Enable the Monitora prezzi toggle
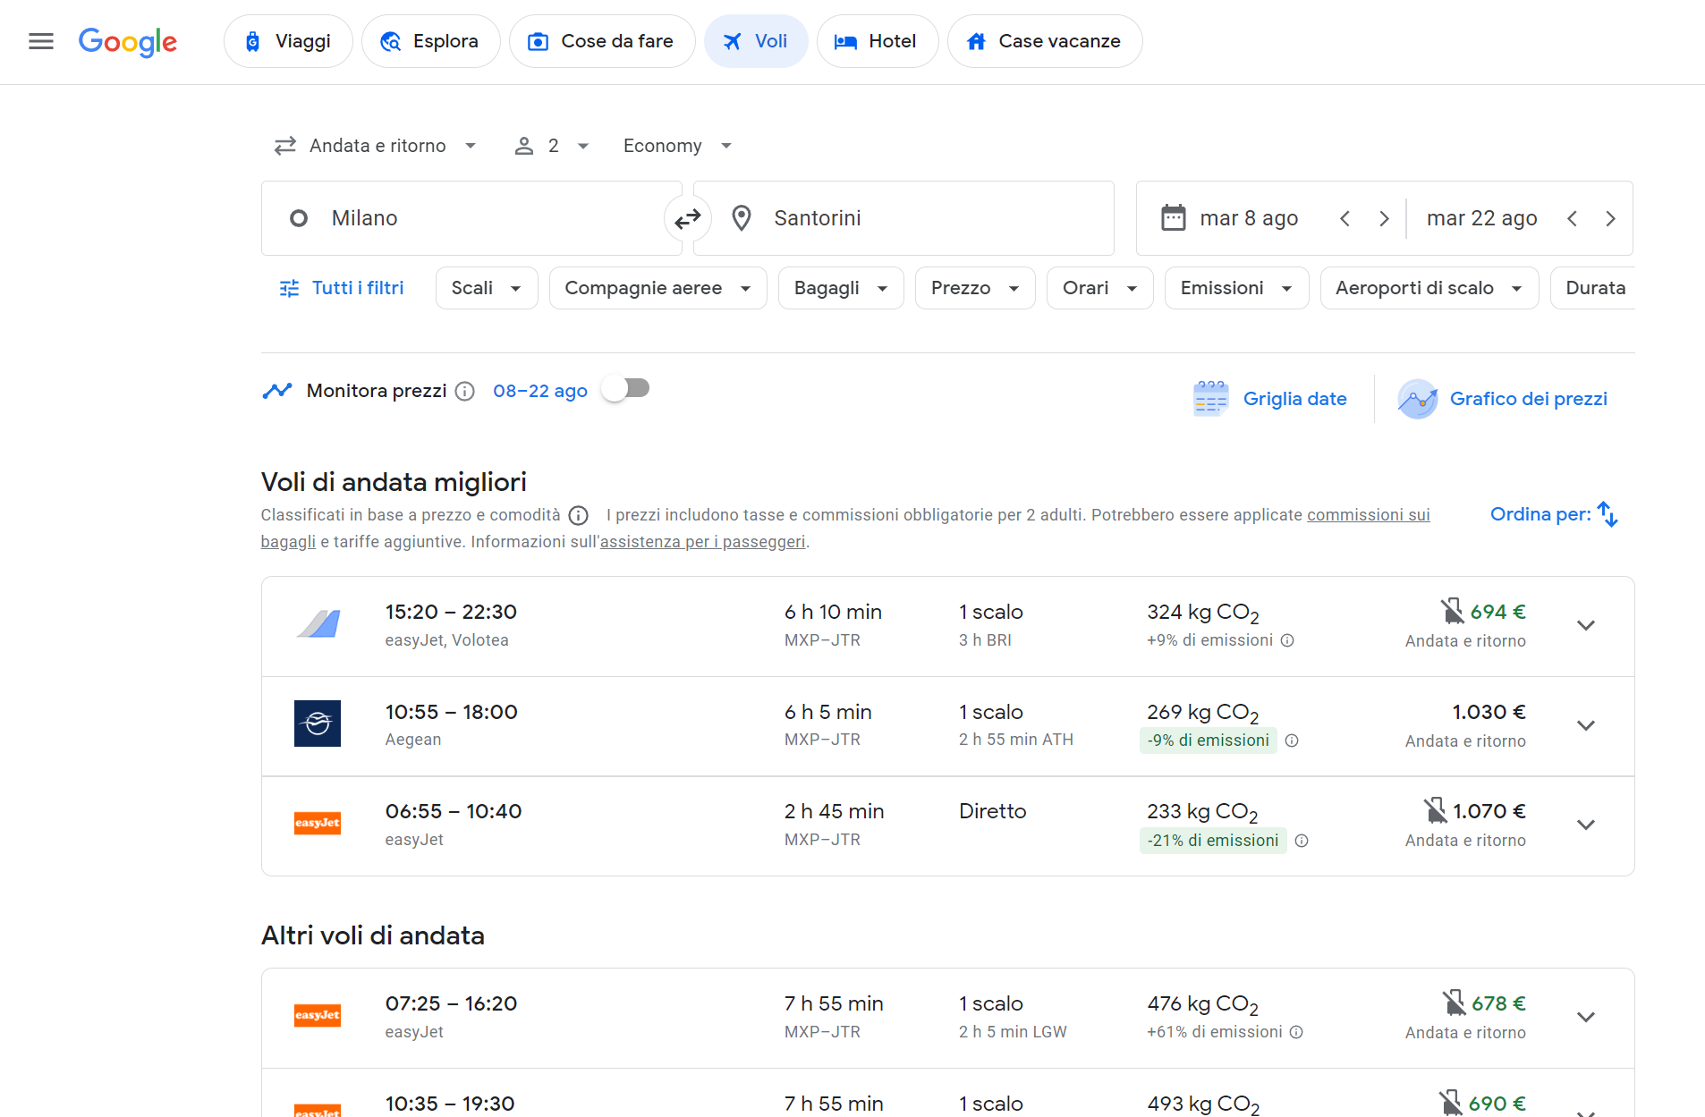The height and width of the screenshot is (1117, 1705). [x=625, y=388]
